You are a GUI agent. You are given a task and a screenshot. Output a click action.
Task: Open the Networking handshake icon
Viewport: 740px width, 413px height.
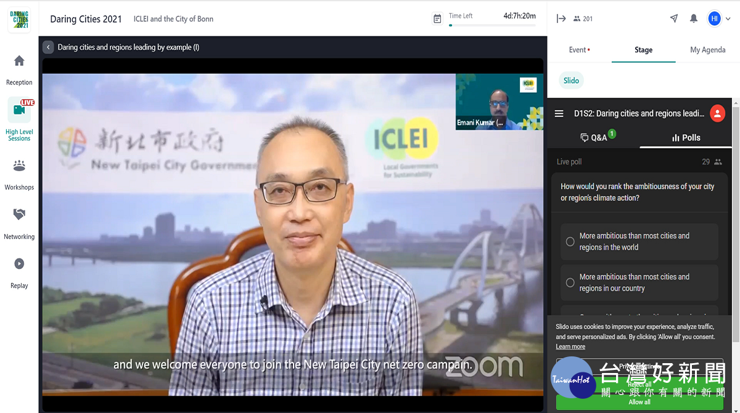19,214
